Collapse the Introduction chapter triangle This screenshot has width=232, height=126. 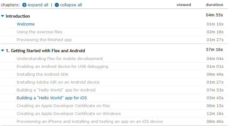click(3, 16)
